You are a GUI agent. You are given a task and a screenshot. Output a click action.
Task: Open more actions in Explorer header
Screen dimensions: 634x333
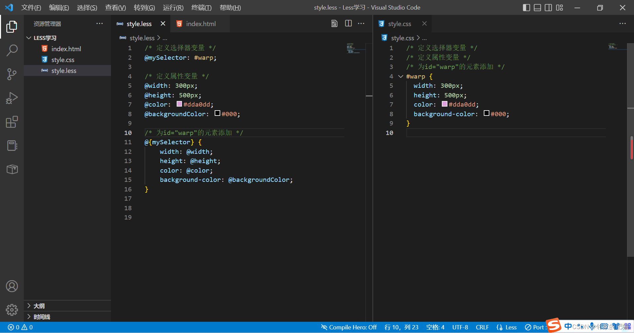point(99,23)
